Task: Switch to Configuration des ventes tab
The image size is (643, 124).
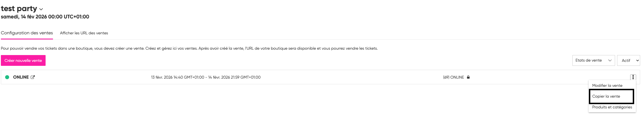Action: (x=27, y=33)
